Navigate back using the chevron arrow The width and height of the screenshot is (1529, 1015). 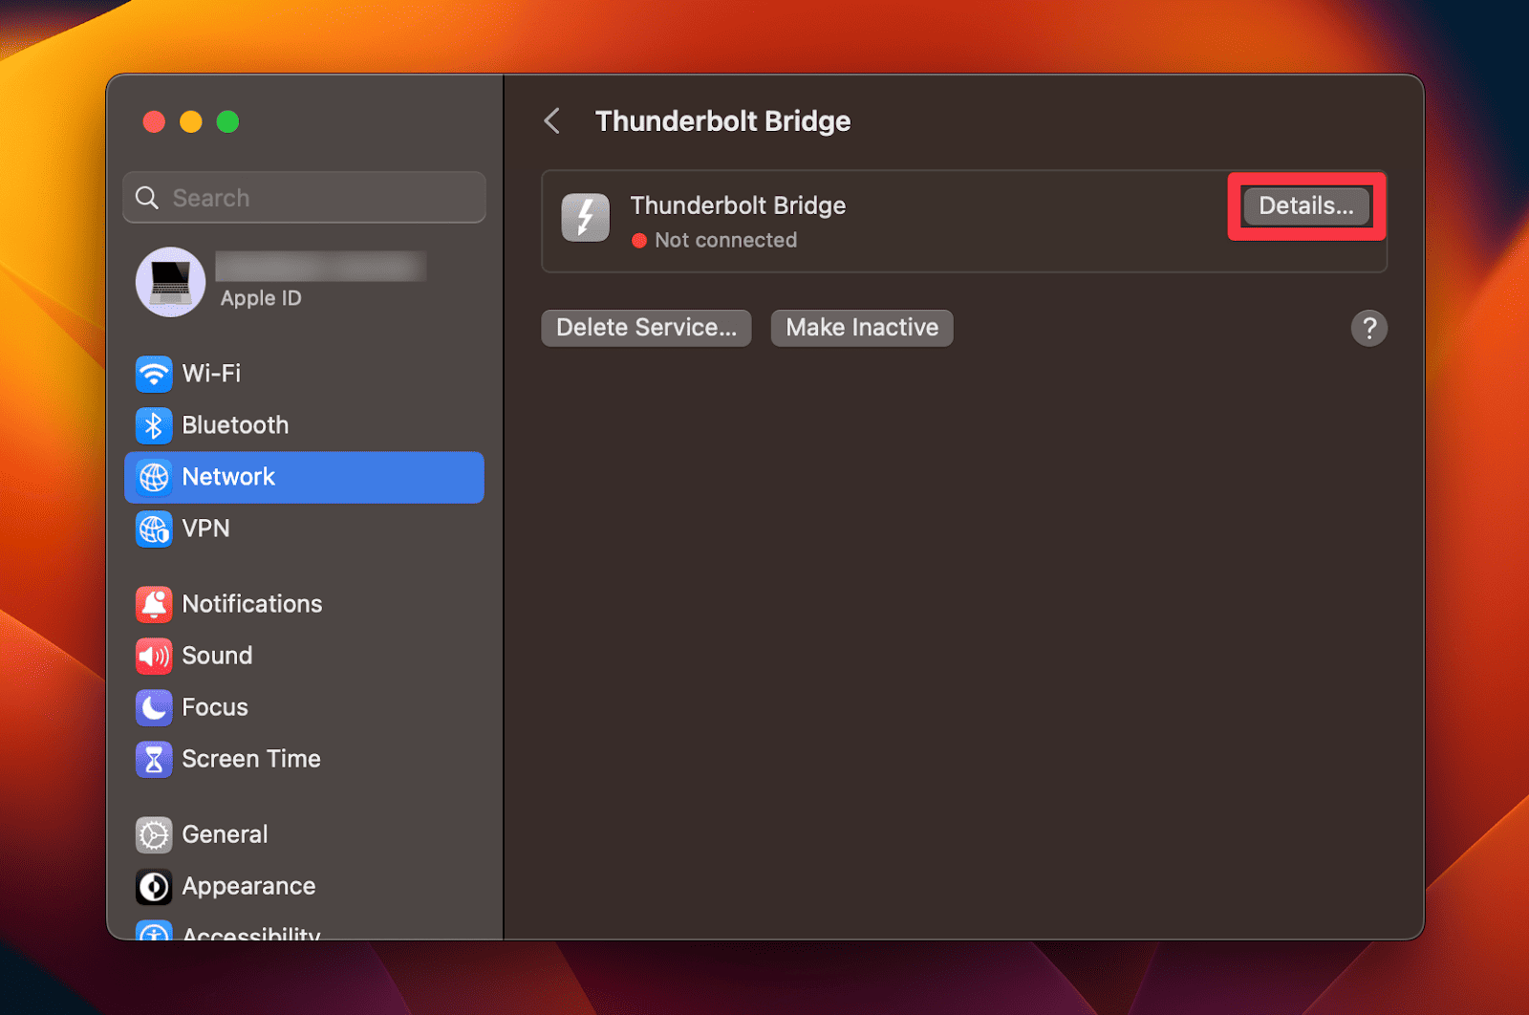(x=552, y=120)
